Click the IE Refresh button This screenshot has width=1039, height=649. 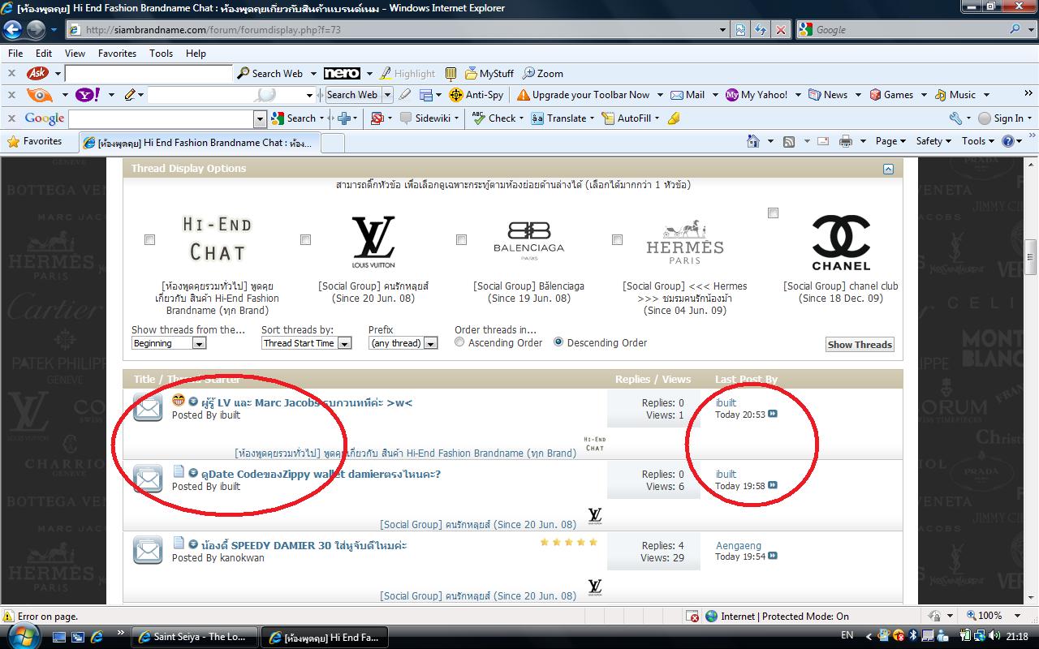[x=761, y=30]
